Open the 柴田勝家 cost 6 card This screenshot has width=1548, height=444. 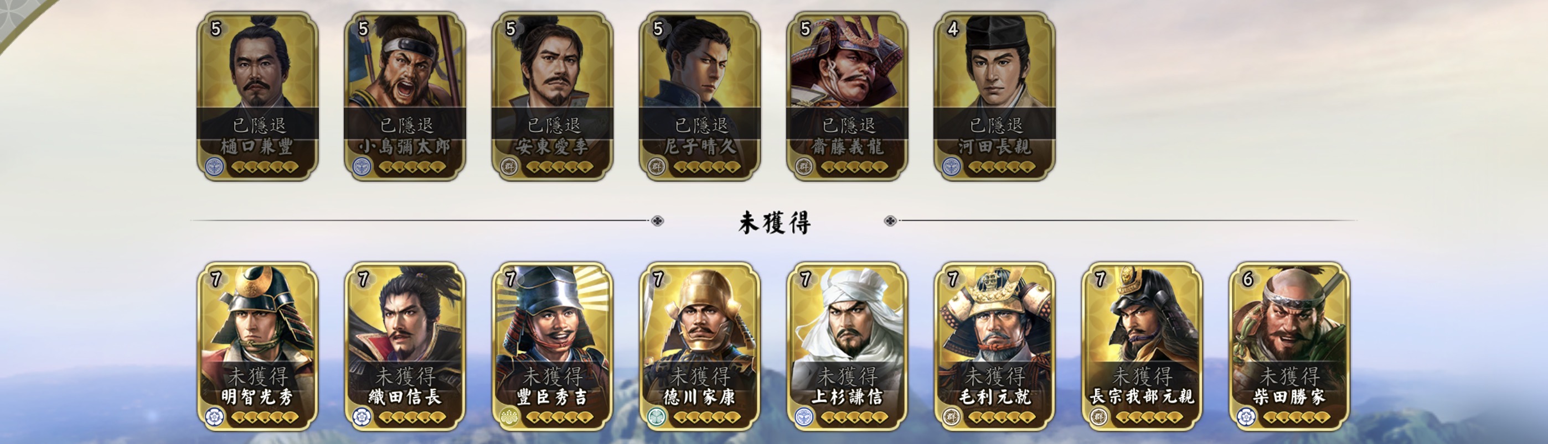pos(1289,346)
